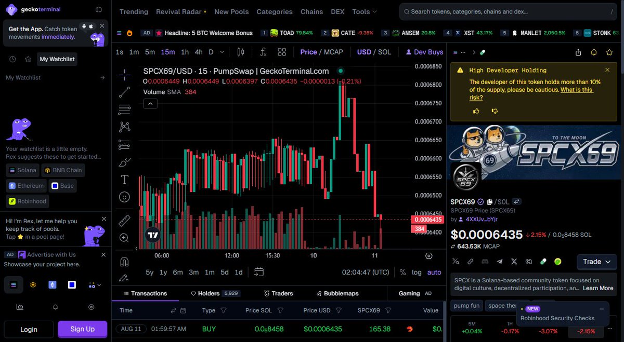The image size is (624, 342).
Task: Filter transactions by Price SOL column
Action: tap(280, 310)
